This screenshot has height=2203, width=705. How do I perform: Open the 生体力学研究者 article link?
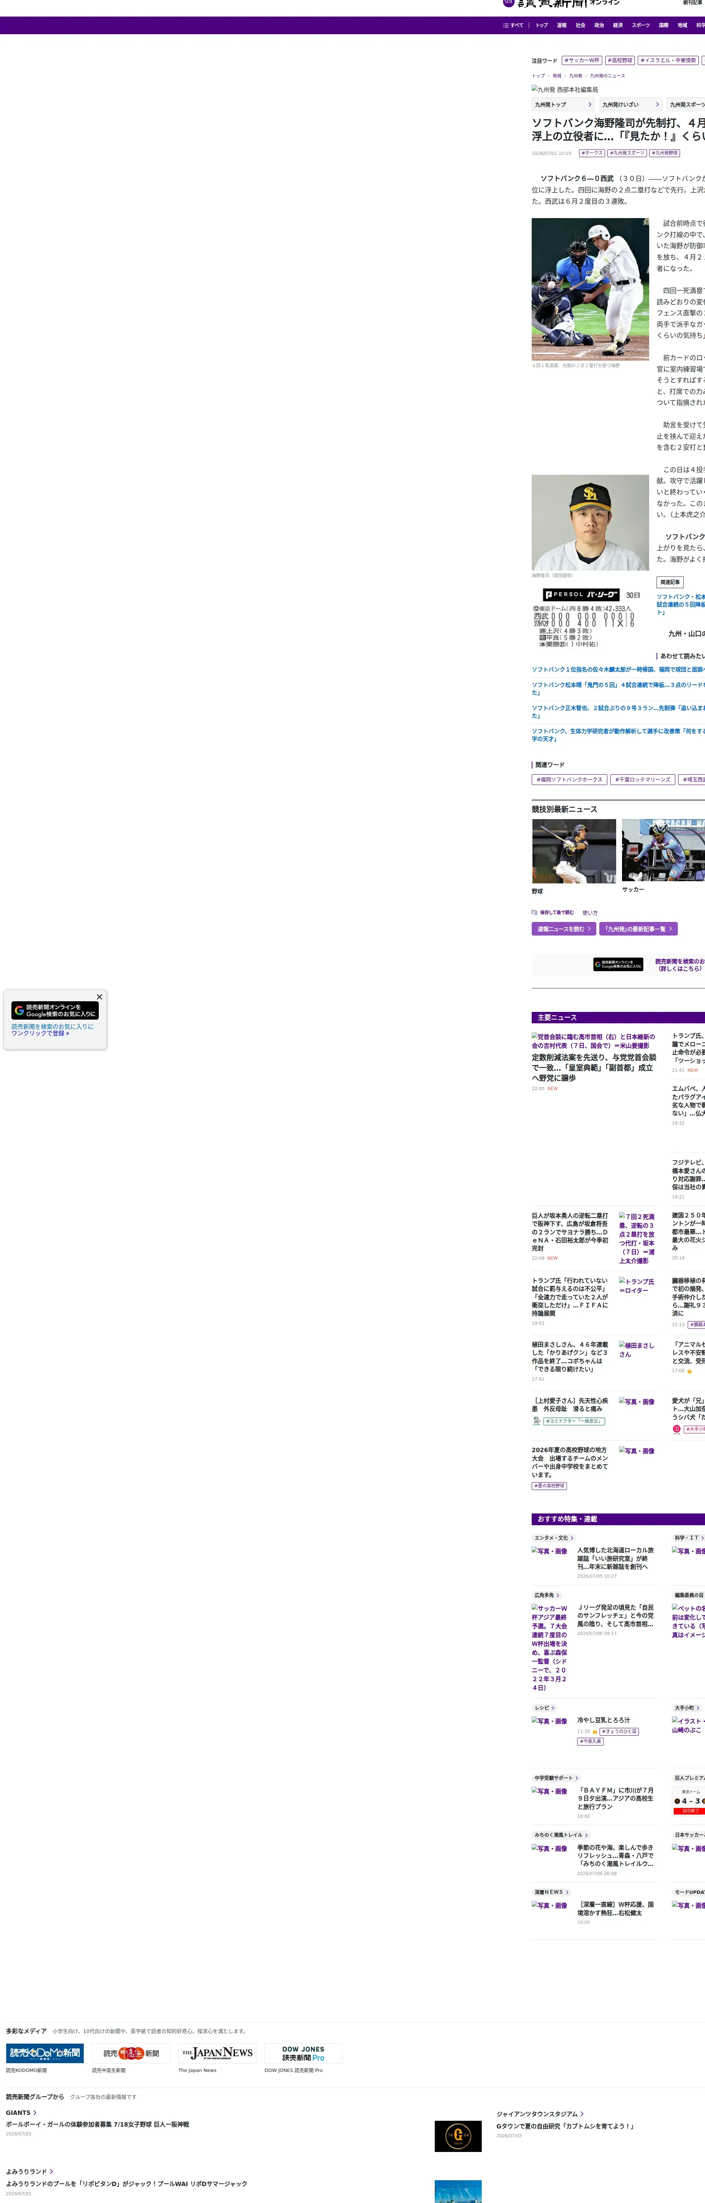pos(618,735)
